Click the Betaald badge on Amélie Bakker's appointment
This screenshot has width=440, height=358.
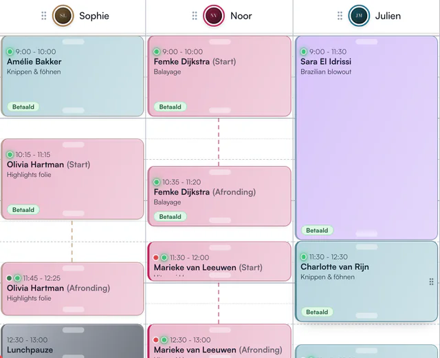(x=23, y=107)
